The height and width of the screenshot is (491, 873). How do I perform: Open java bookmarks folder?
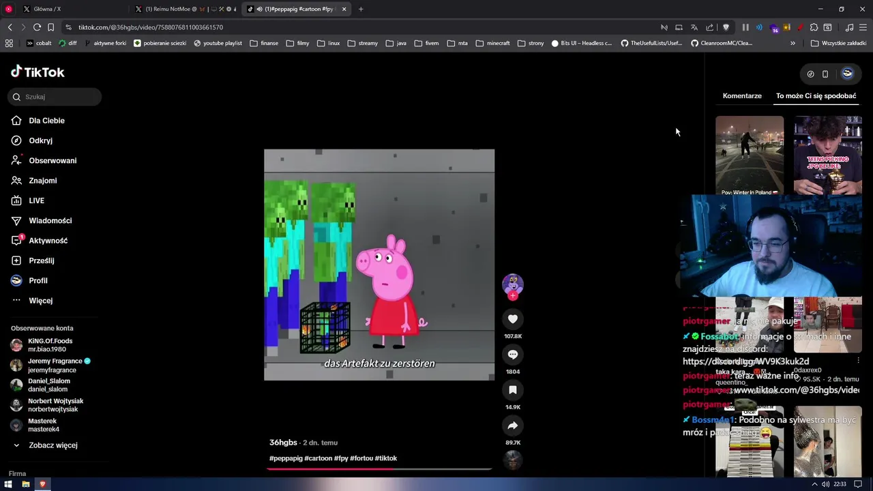pos(396,43)
